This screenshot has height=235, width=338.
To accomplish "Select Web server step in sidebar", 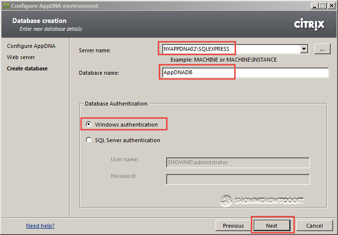I will click(21, 57).
